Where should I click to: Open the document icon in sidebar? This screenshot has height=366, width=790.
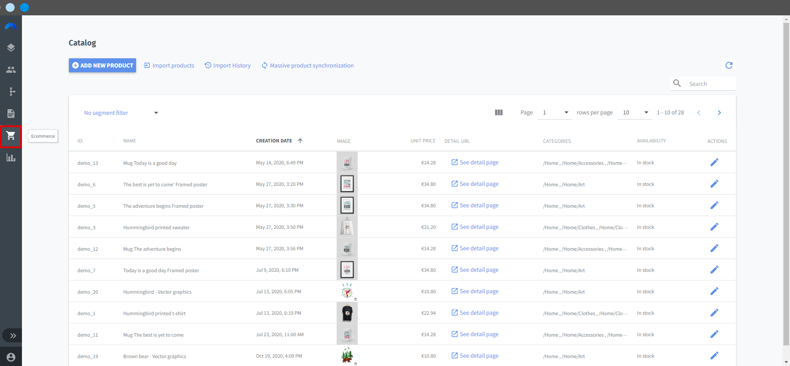(x=11, y=114)
